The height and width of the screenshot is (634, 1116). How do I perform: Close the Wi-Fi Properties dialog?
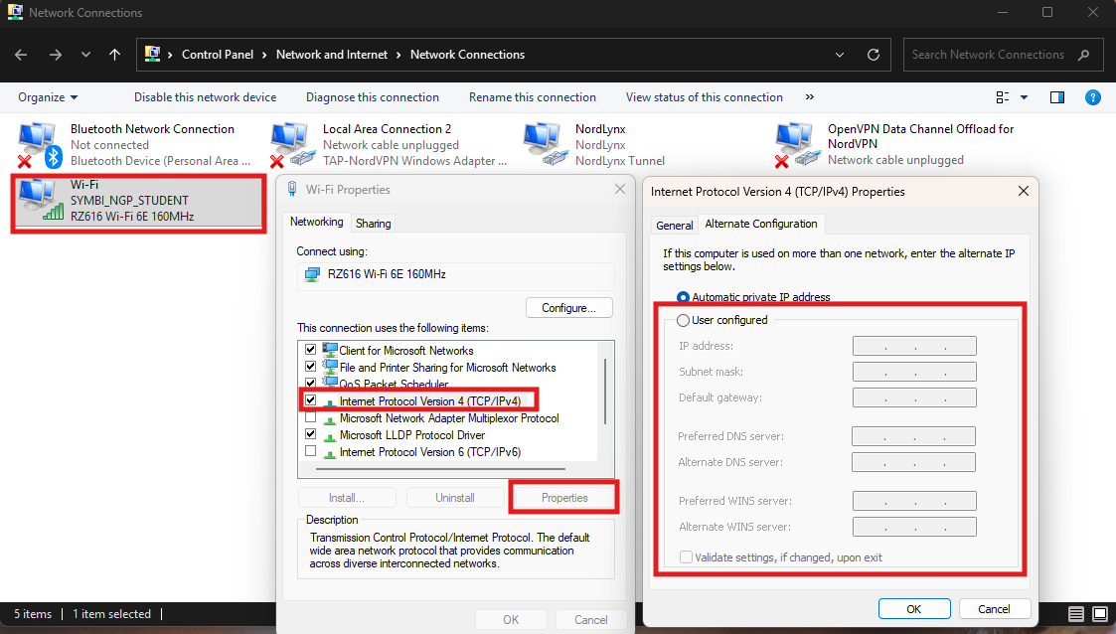(x=620, y=189)
